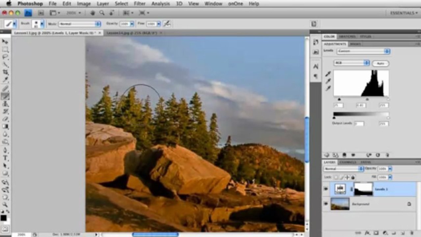This screenshot has width=421, height=237.
Task: Open the onOne menu
Action: coord(235,4)
